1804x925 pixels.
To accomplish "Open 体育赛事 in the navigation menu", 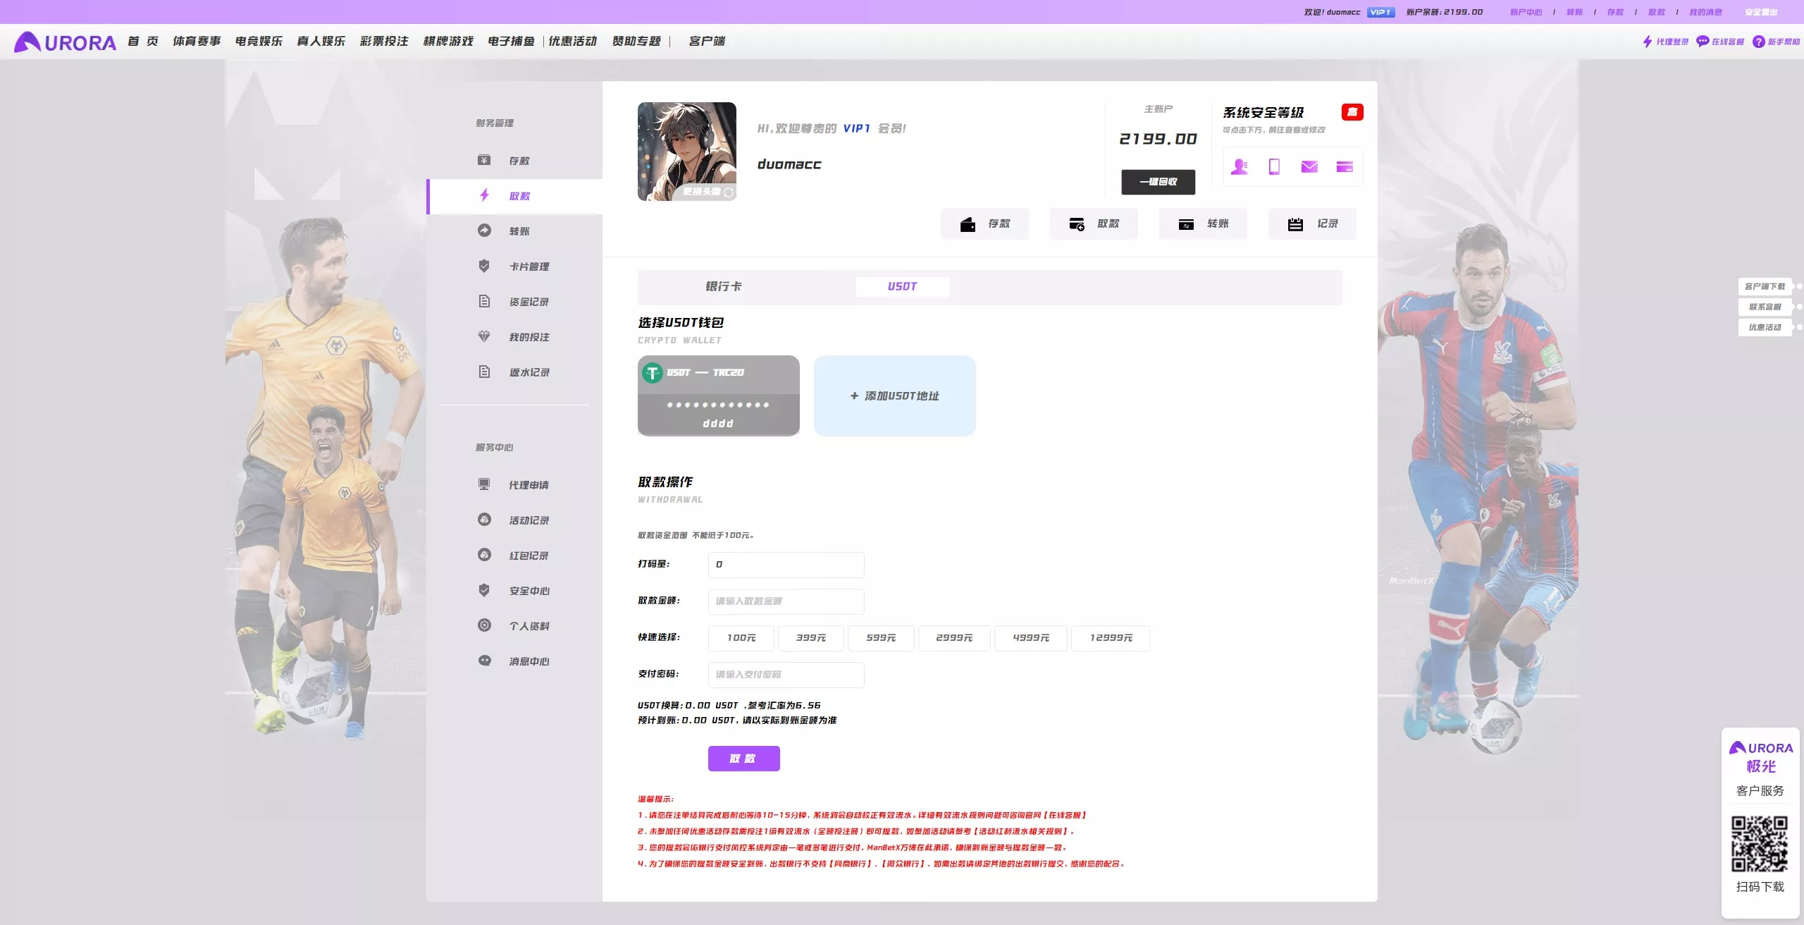I will (x=197, y=42).
